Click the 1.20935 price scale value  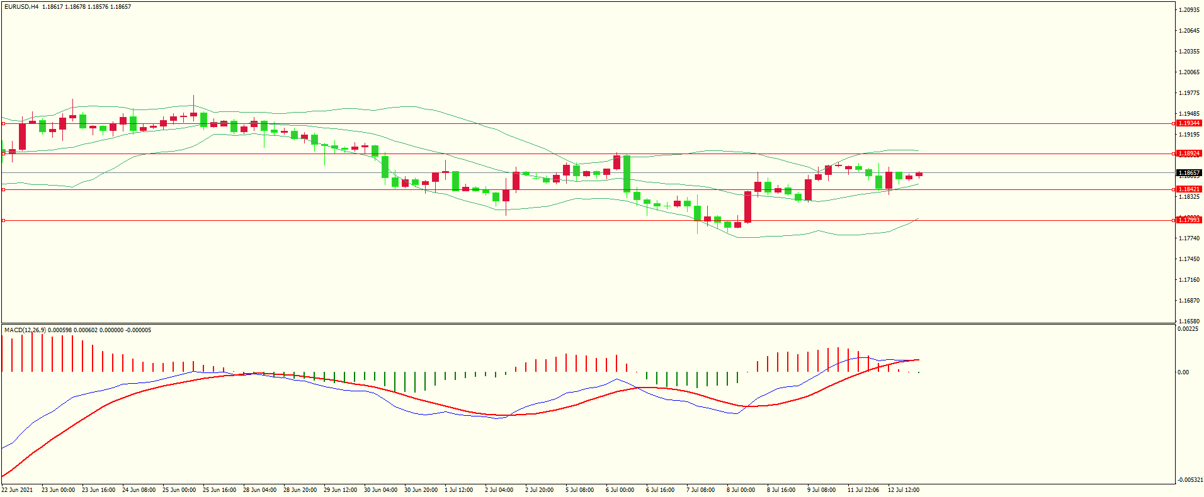tap(1189, 10)
